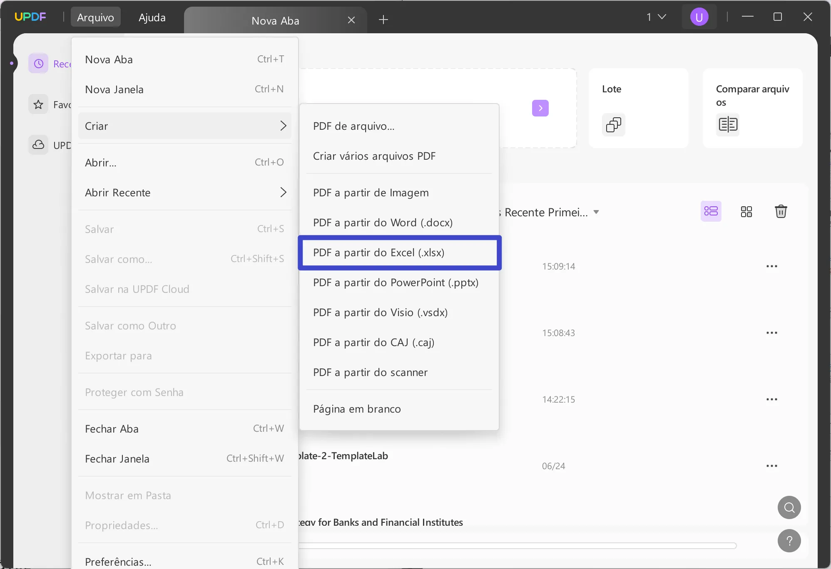The height and width of the screenshot is (569, 831).
Task: Open more options for 06/24 file
Action: [x=772, y=466]
